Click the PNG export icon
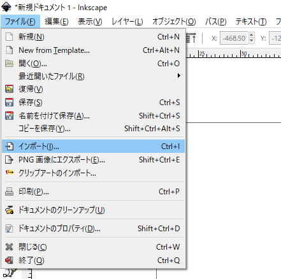The width and height of the screenshot is (281, 279). point(9,160)
